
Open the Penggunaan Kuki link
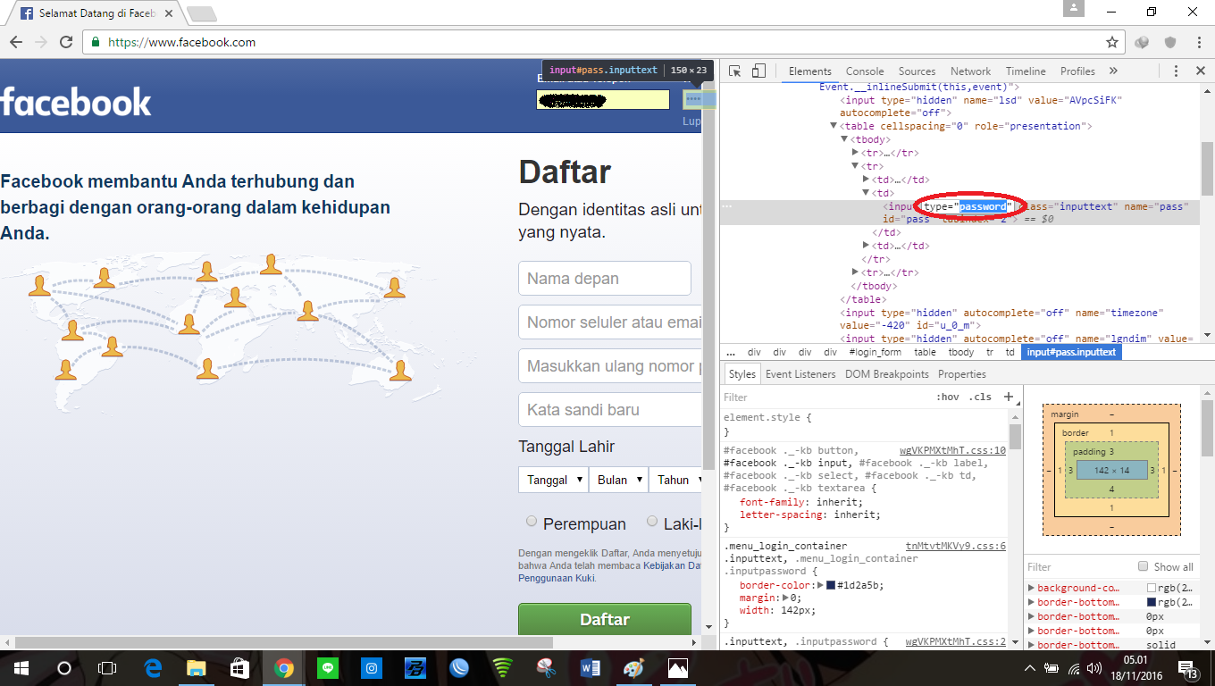pos(557,578)
